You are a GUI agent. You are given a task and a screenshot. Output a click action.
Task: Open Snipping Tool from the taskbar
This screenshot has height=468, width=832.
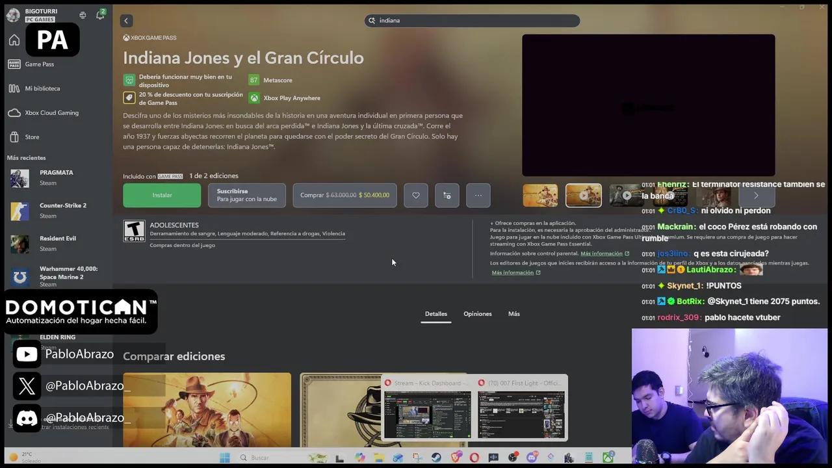click(417, 458)
